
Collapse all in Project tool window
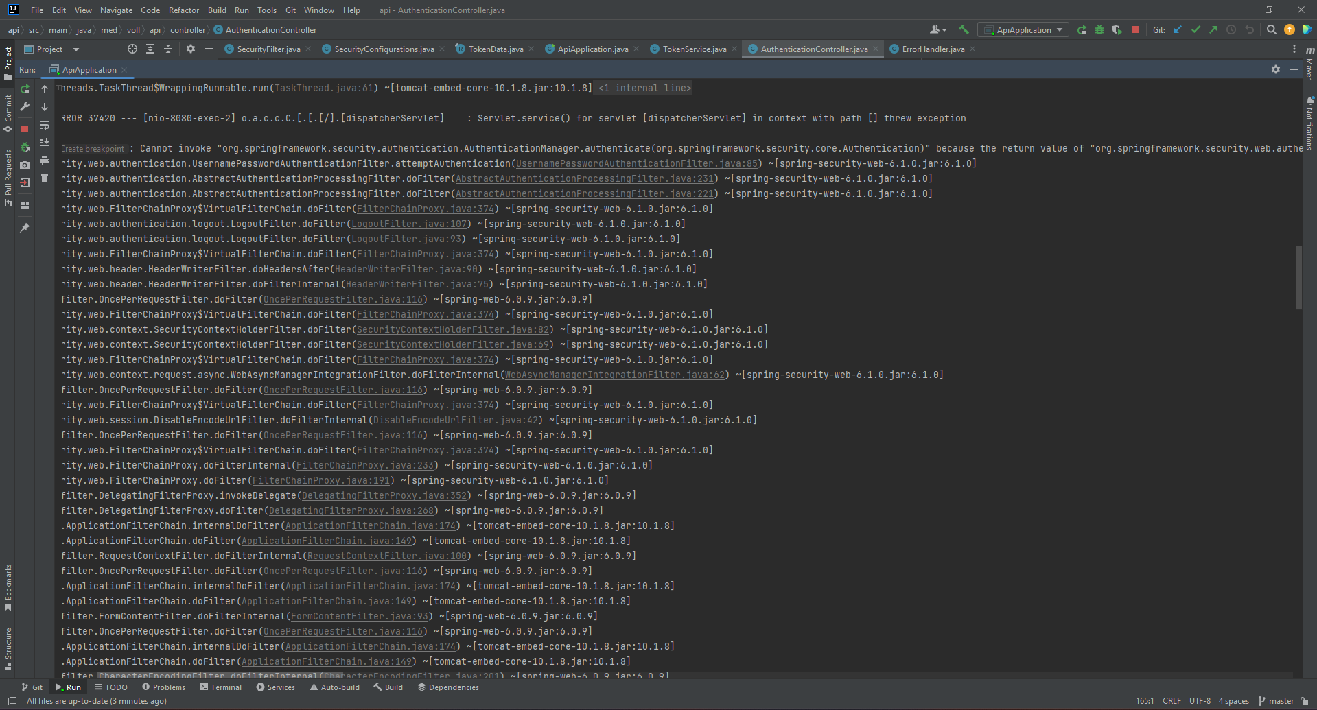click(168, 49)
